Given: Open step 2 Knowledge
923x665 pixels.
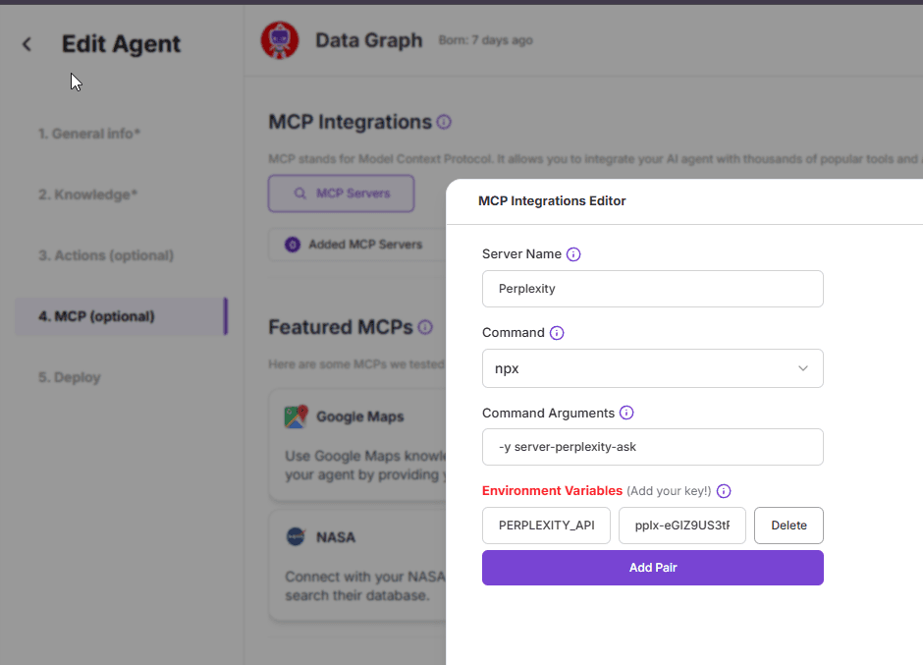Looking at the screenshot, I should click(x=87, y=194).
